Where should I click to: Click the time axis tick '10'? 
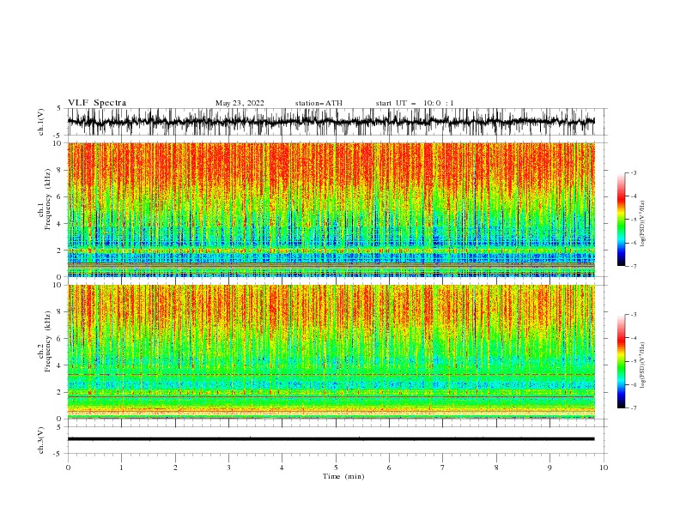(x=604, y=468)
